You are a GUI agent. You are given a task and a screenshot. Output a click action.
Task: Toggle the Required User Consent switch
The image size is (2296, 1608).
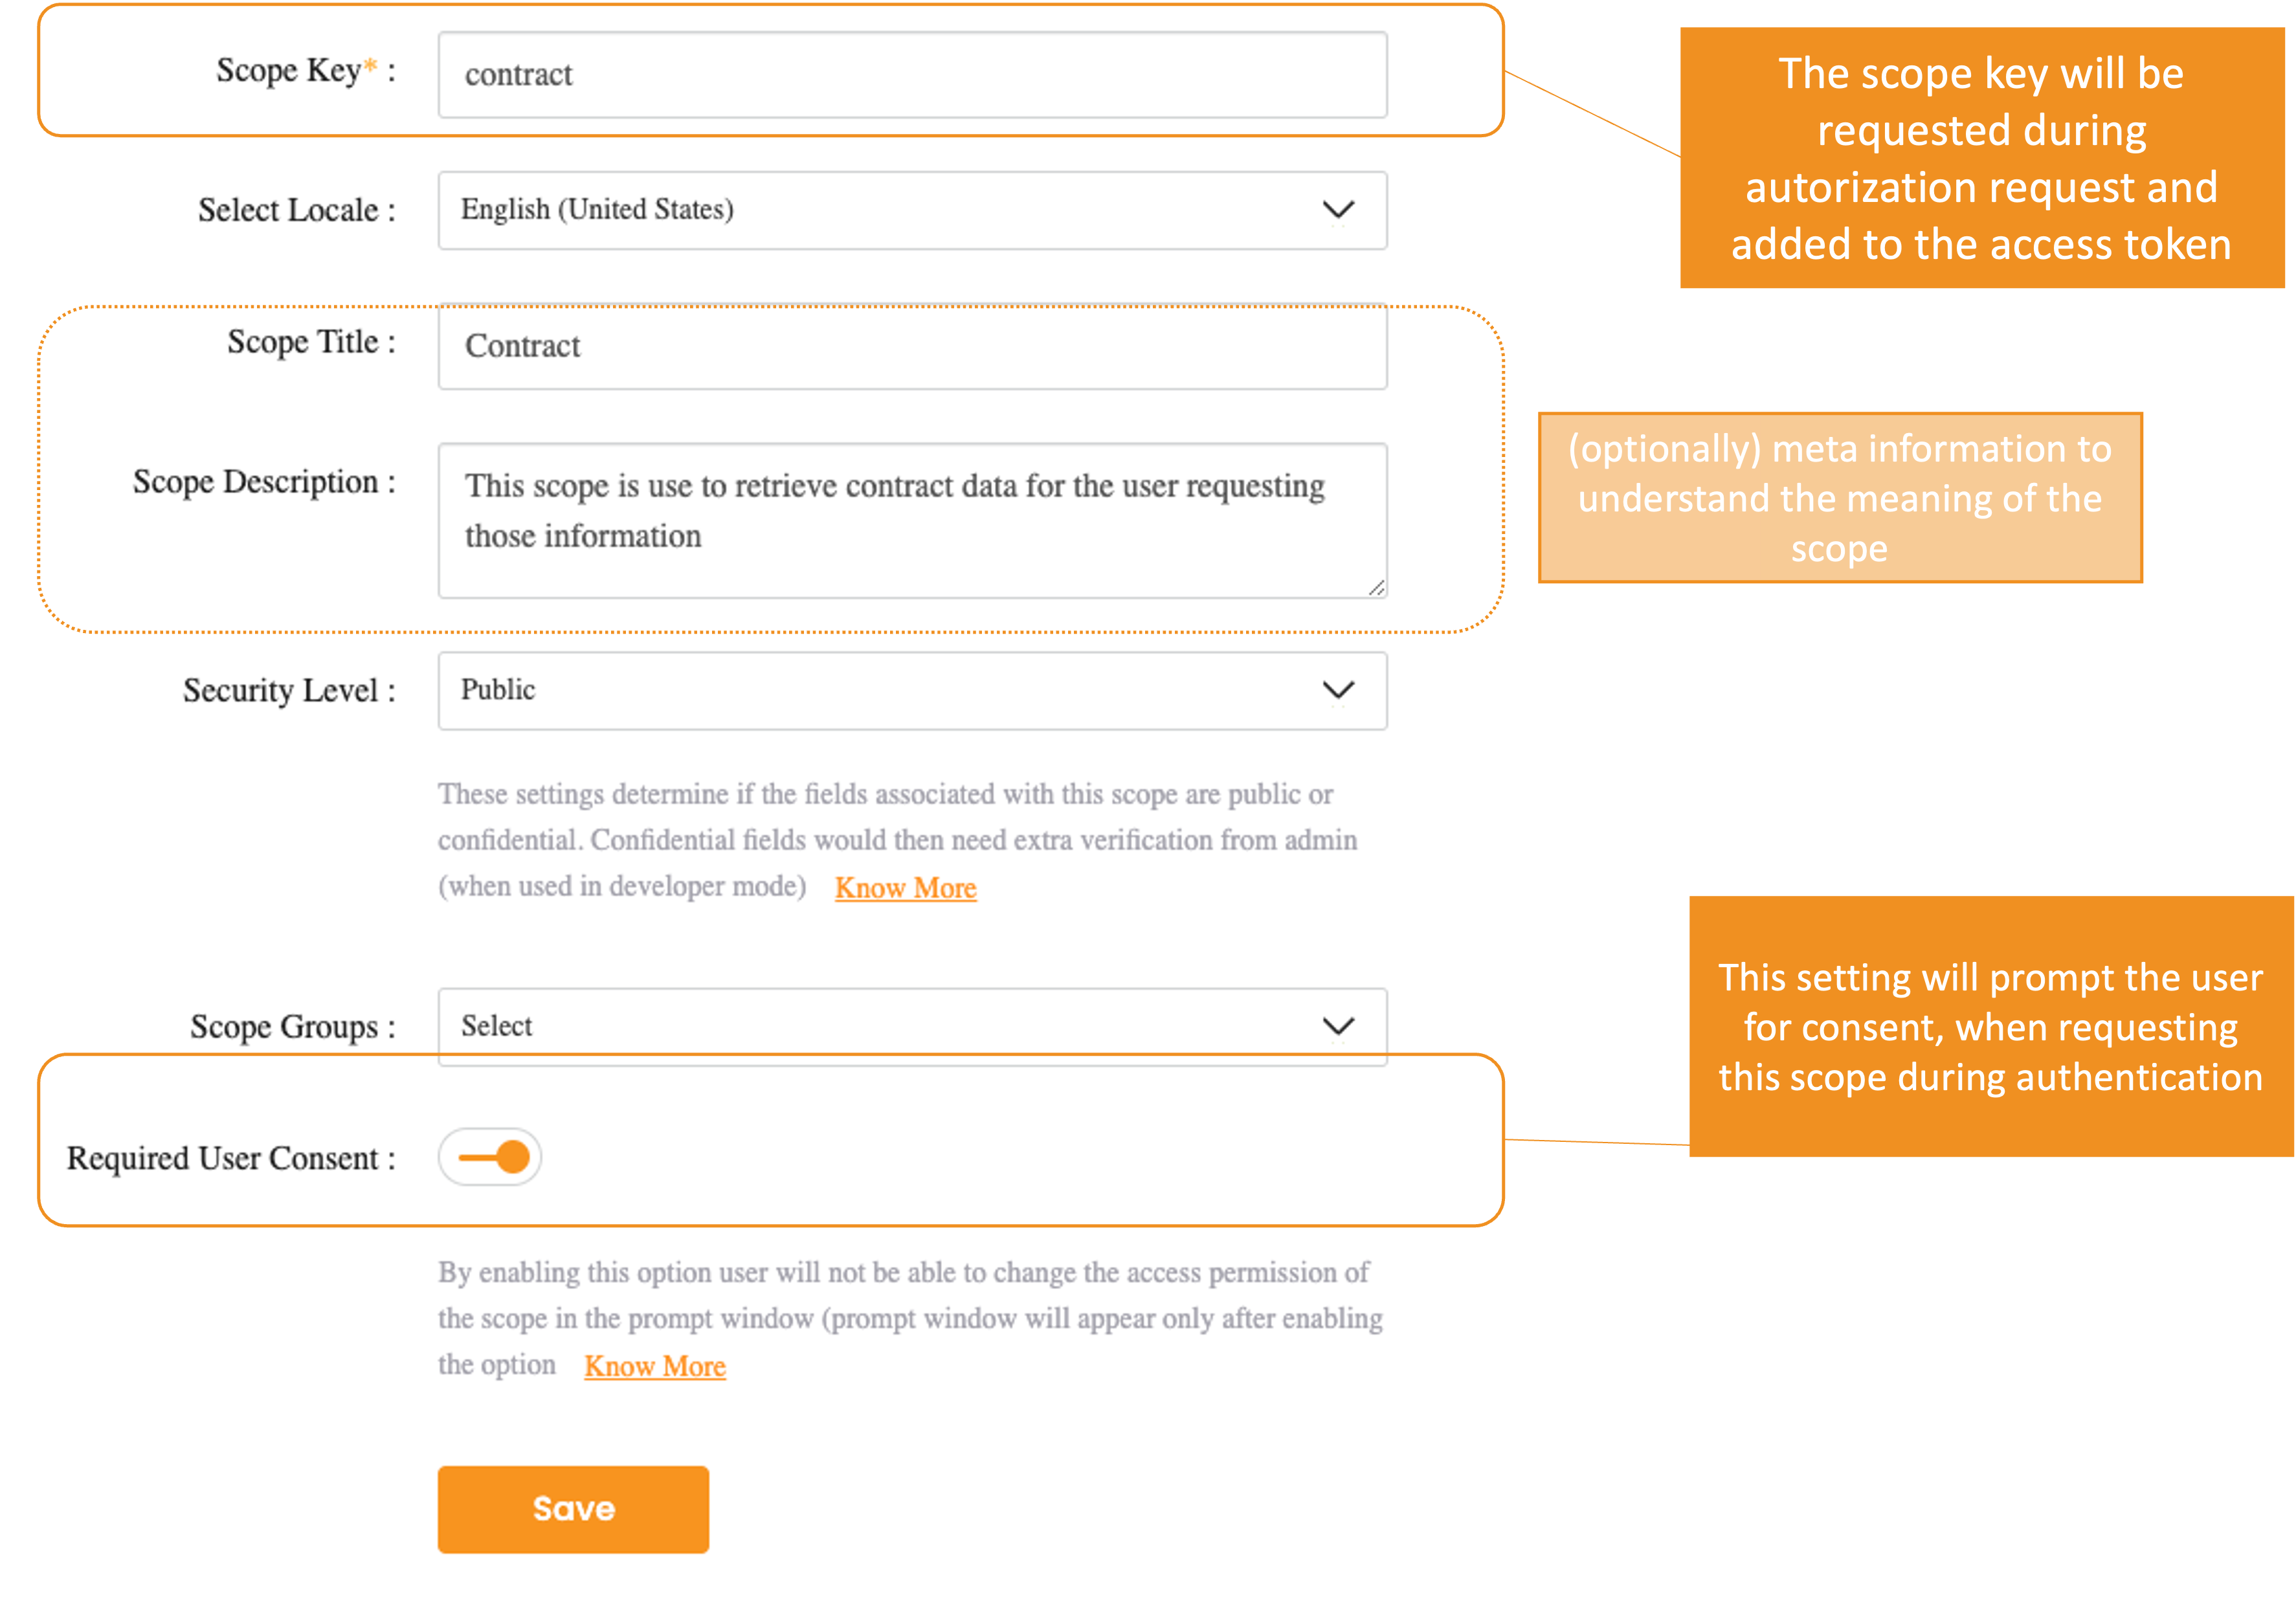(x=490, y=1157)
